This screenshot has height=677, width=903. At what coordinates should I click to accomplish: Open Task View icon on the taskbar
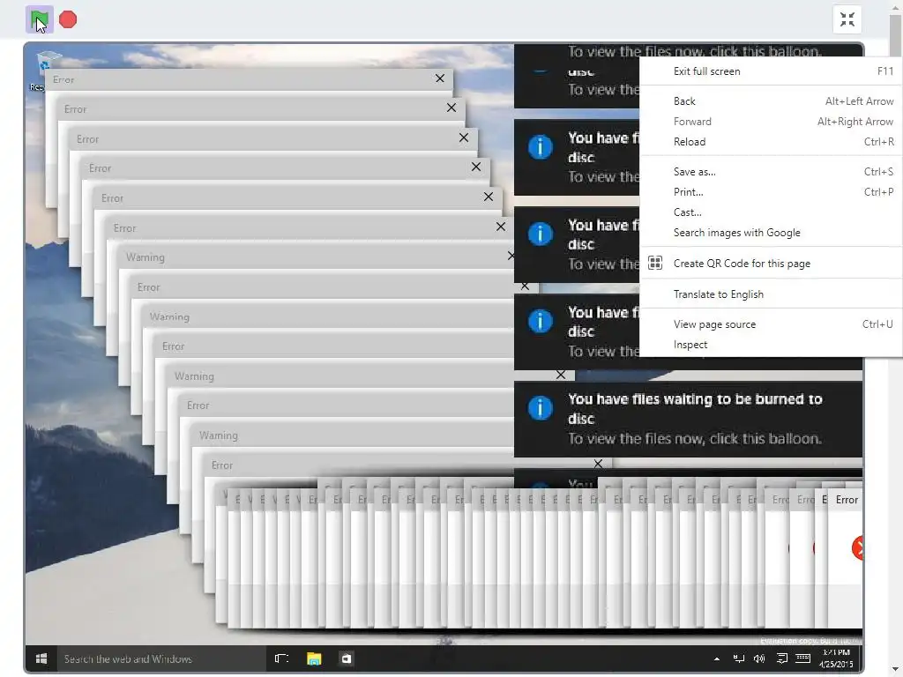pyautogui.click(x=281, y=658)
